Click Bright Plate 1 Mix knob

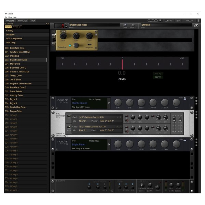pyautogui.click(x=176, y=144)
